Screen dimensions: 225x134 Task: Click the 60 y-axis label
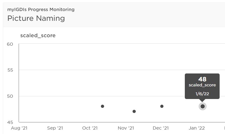click(10, 44)
